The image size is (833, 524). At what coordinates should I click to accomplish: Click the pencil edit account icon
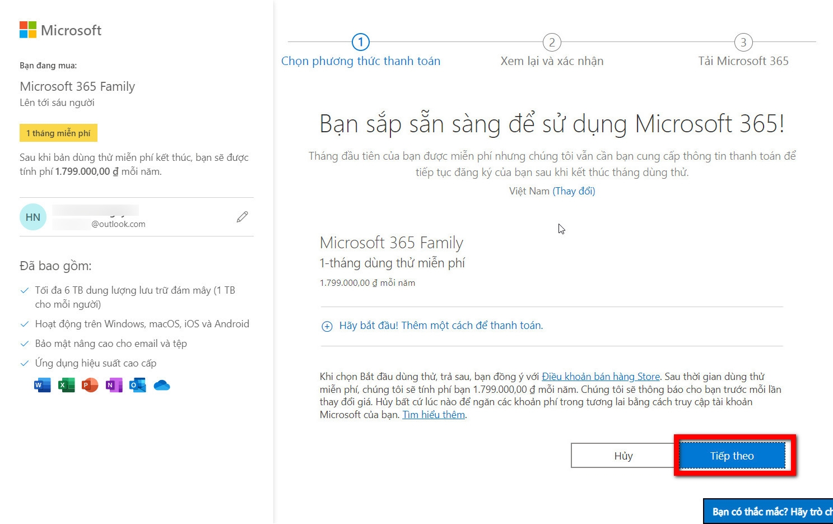click(x=242, y=217)
